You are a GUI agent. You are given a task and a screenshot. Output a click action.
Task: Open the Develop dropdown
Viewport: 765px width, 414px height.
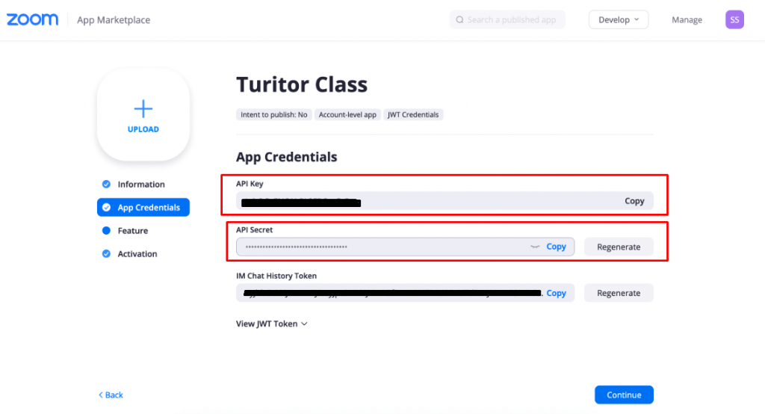pyautogui.click(x=618, y=19)
